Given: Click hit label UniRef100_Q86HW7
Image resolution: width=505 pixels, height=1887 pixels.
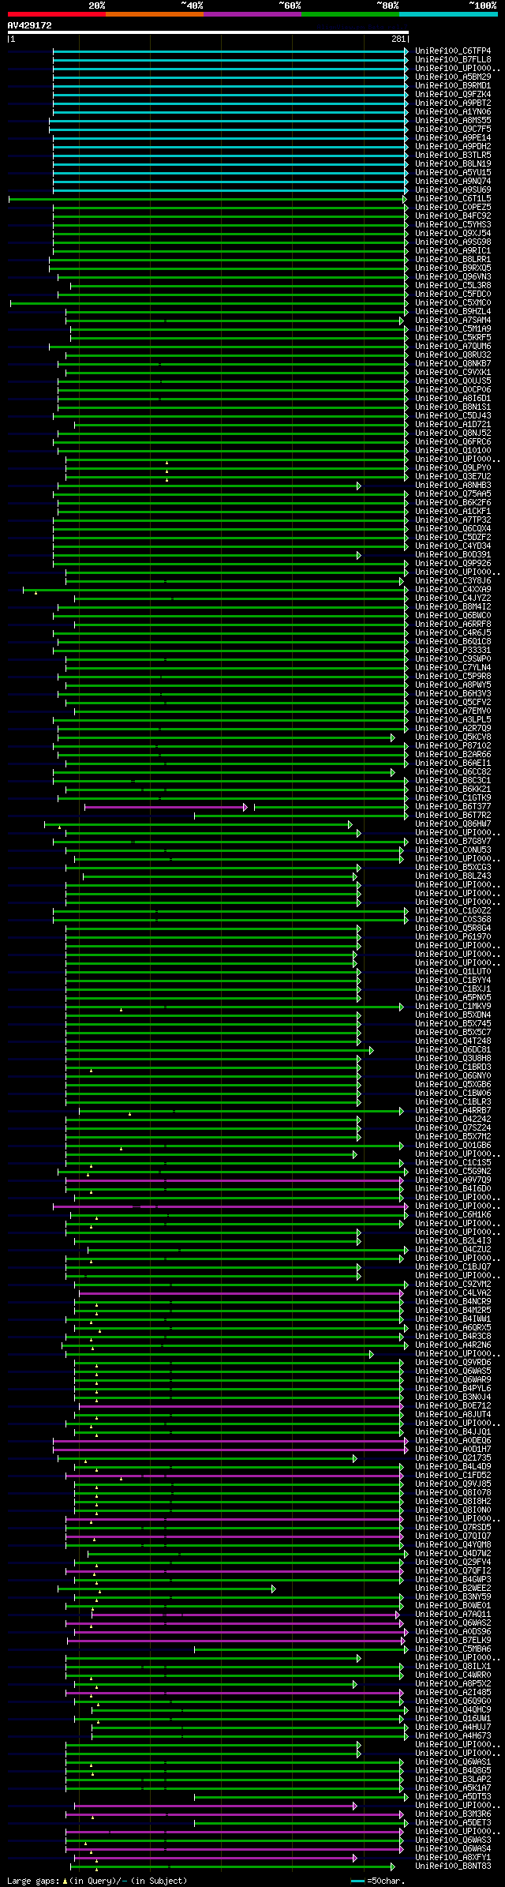Looking at the screenshot, I should click(x=453, y=824).
